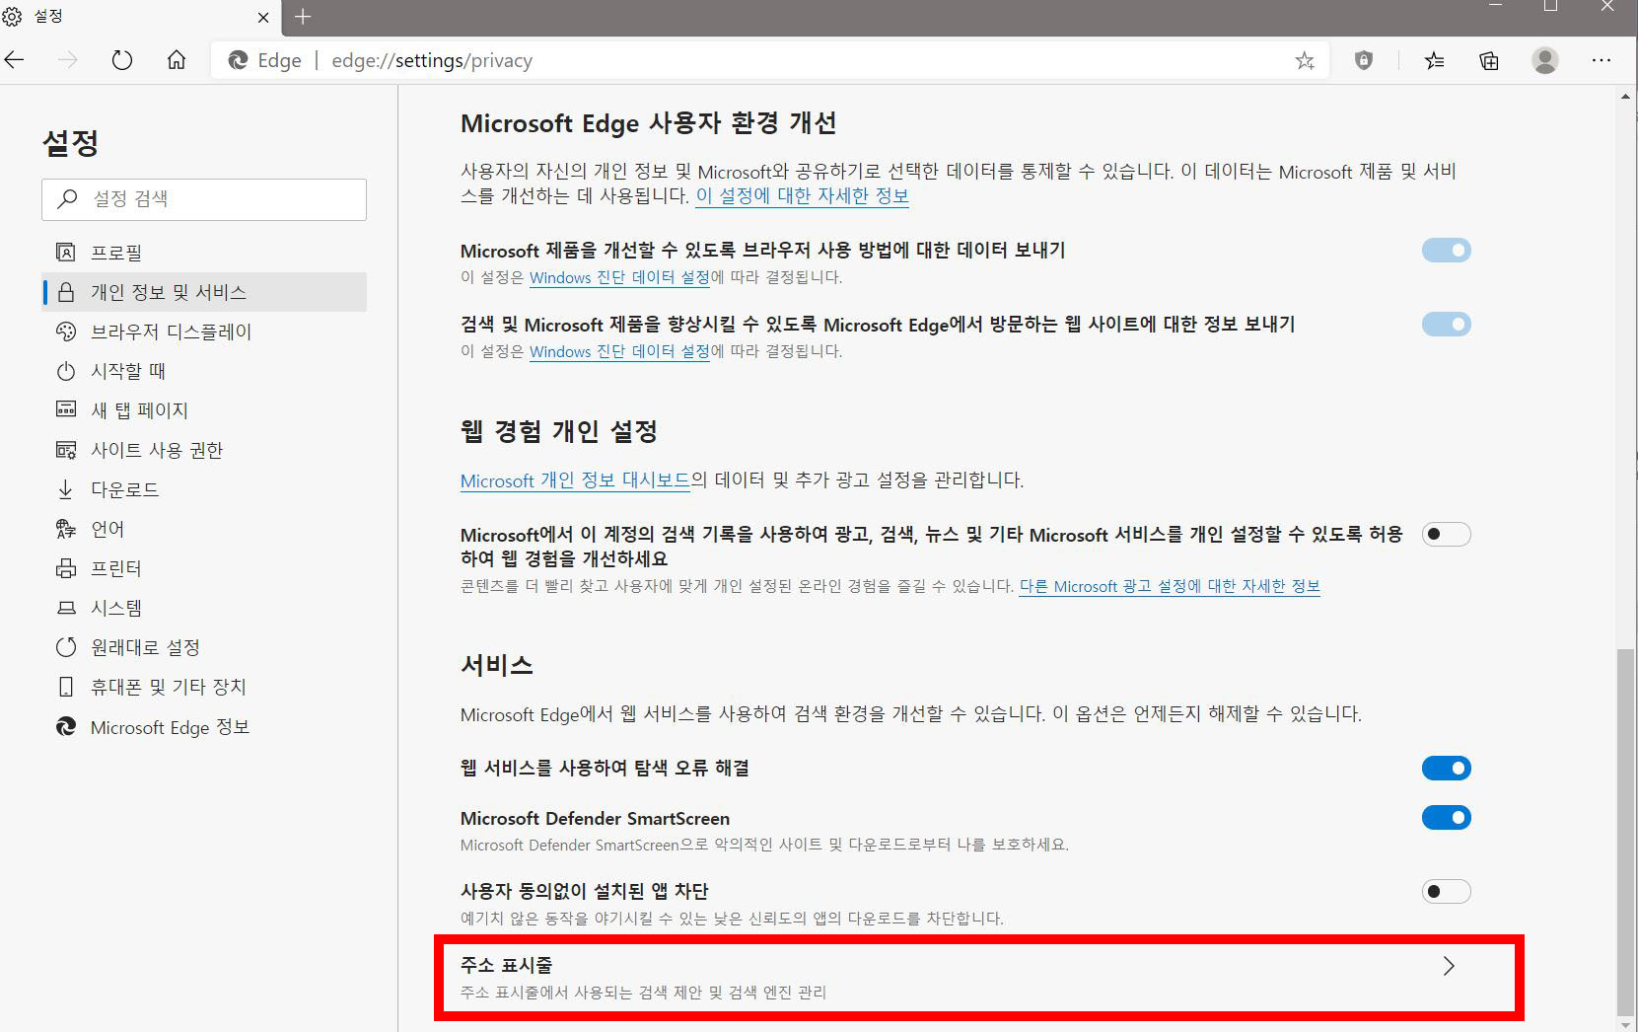Open a new tab with plus button
This screenshot has width=1638, height=1032.
tap(303, 17)
